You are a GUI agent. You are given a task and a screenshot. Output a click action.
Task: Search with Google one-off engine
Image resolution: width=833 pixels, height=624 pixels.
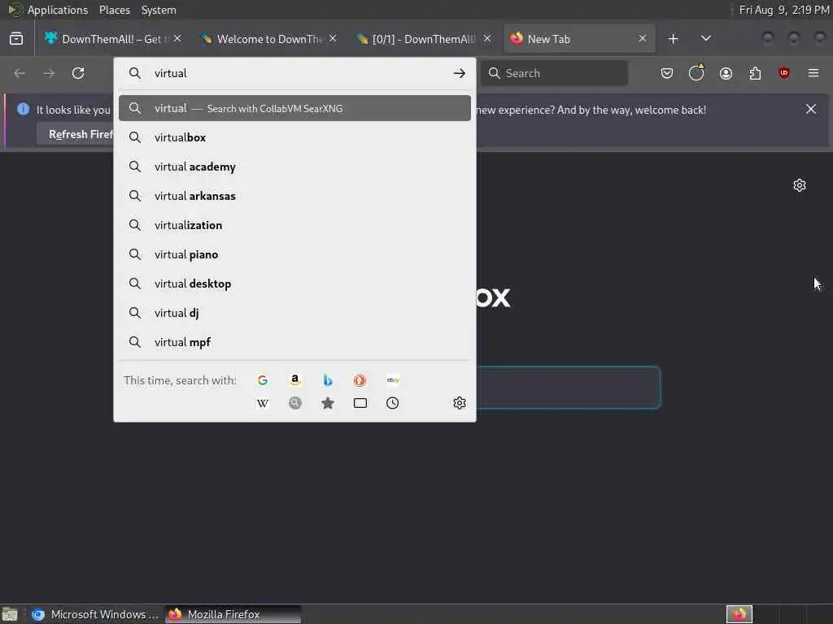[263, 380]
